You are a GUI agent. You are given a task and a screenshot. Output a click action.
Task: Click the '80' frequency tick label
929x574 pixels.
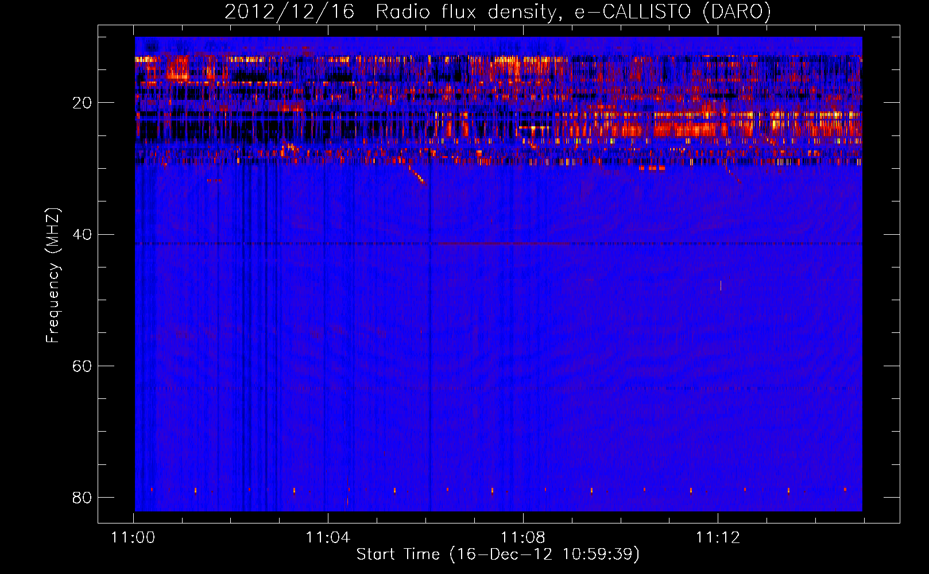[x=82, y=497]
